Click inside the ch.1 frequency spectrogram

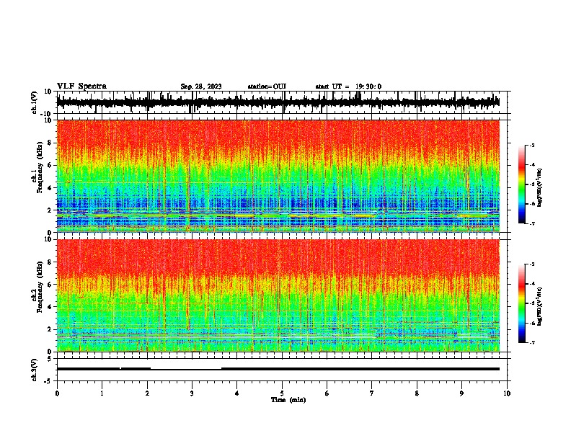tap(278, 176)
